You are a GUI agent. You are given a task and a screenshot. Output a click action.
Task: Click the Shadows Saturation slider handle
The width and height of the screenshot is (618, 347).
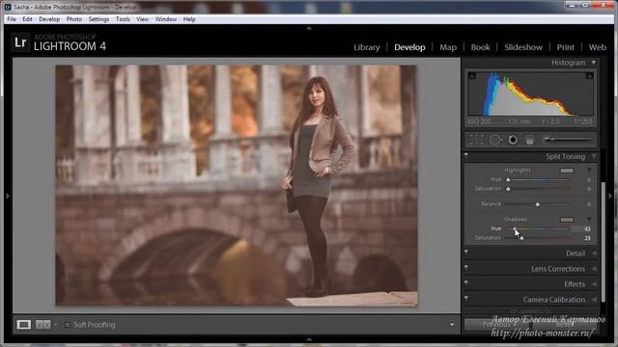tap(521, 238)
